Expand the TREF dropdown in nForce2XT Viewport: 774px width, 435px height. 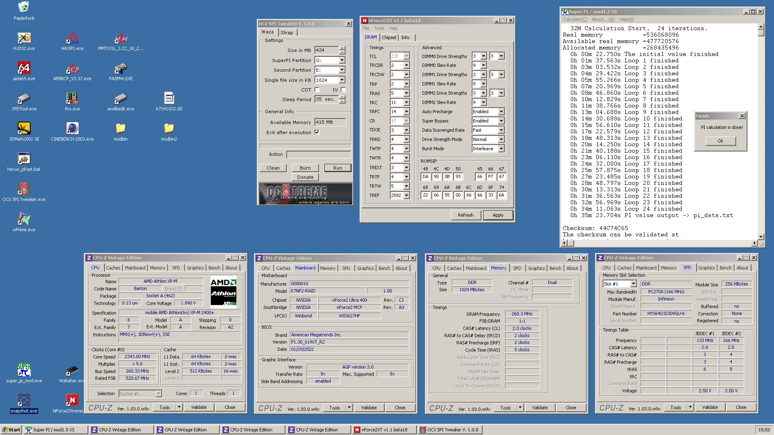pos(406,195)
